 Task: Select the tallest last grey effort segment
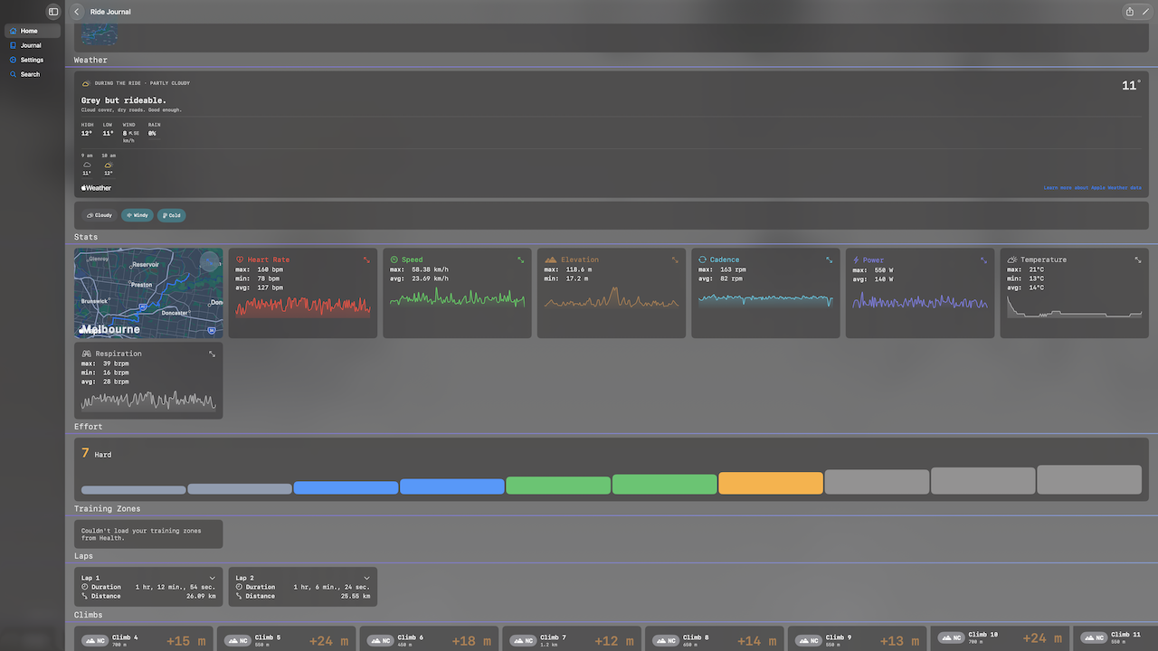1089,480
